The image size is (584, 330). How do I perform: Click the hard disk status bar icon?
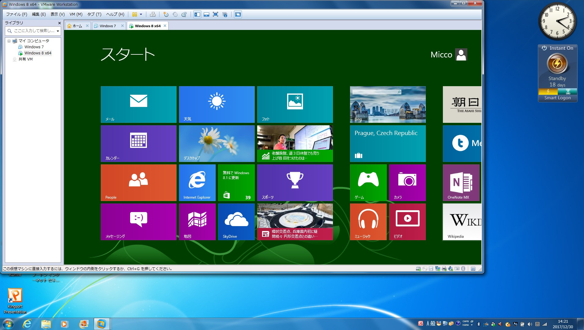[x=418, y=269]
